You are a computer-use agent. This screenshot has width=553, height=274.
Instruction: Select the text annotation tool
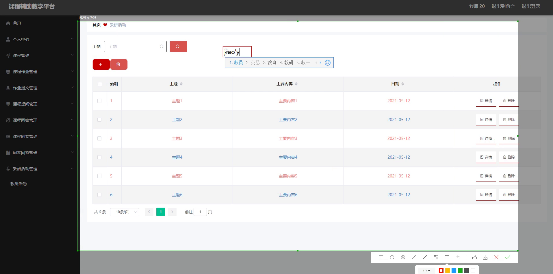(447, 257)
